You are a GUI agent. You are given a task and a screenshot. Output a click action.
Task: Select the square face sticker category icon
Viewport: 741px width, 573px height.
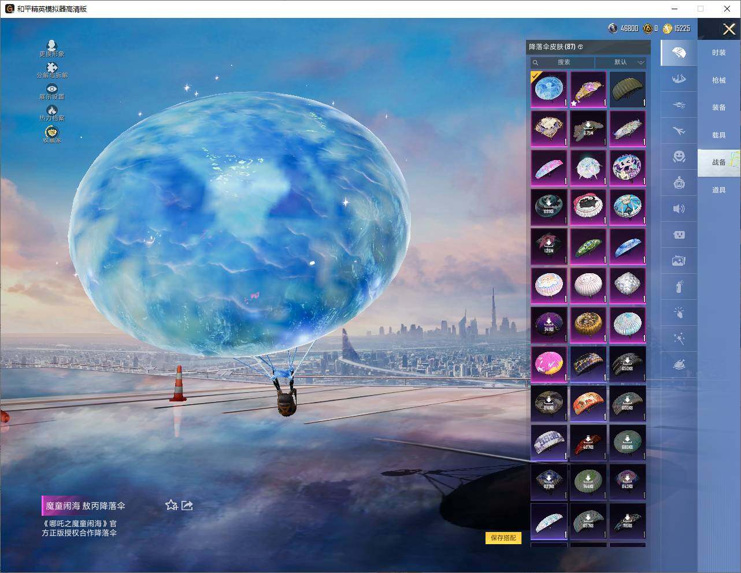(x=679, y=235)
